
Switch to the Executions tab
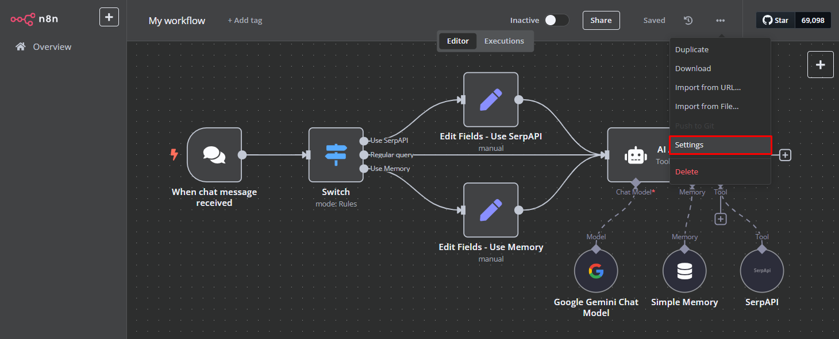504,41
